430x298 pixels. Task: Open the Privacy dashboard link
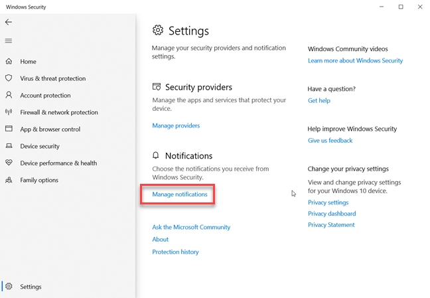[332, 214]
